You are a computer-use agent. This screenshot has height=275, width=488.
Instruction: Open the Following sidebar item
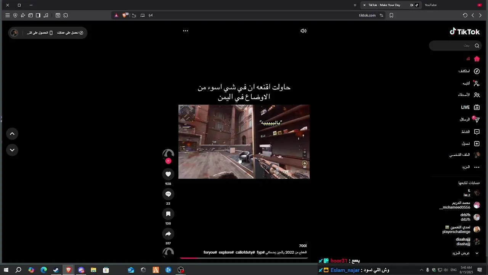tap(471, 83)
